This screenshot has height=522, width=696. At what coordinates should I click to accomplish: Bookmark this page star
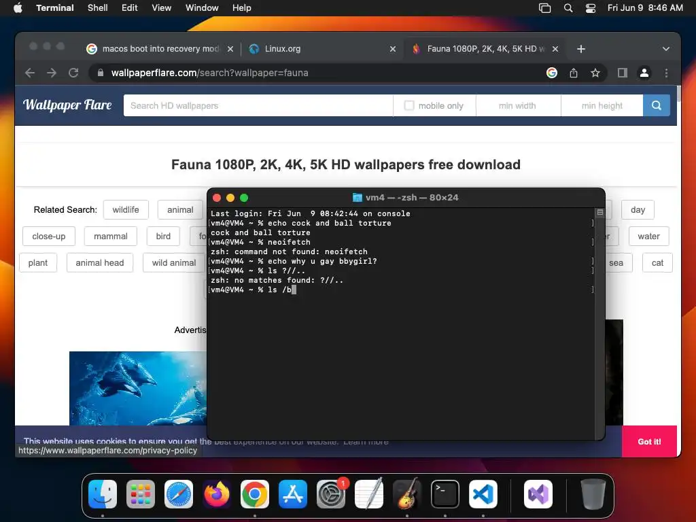595,73
